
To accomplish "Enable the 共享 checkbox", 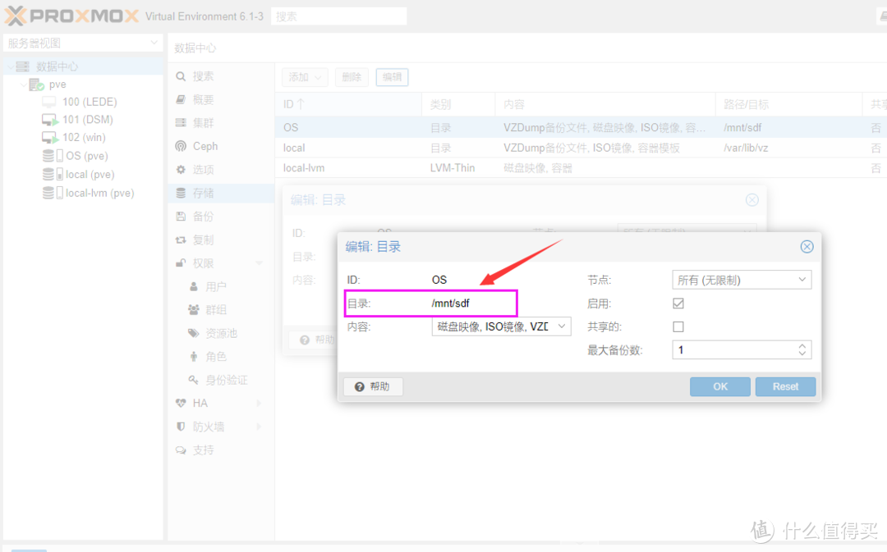I will point(678,326).
